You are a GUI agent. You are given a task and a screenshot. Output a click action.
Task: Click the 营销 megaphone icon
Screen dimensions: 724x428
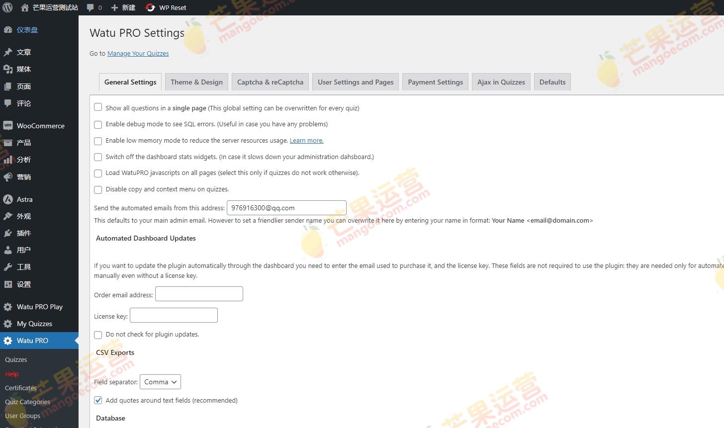[x=8, y=177]
